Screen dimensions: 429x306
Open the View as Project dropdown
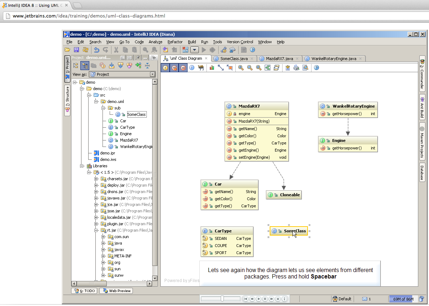point(122,74)
